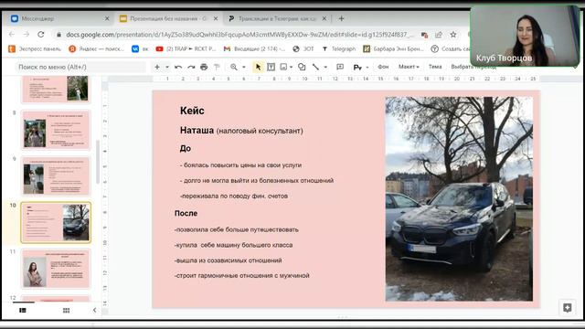
Task: Click the explore star button bottom right
Action: pos(567,308)
